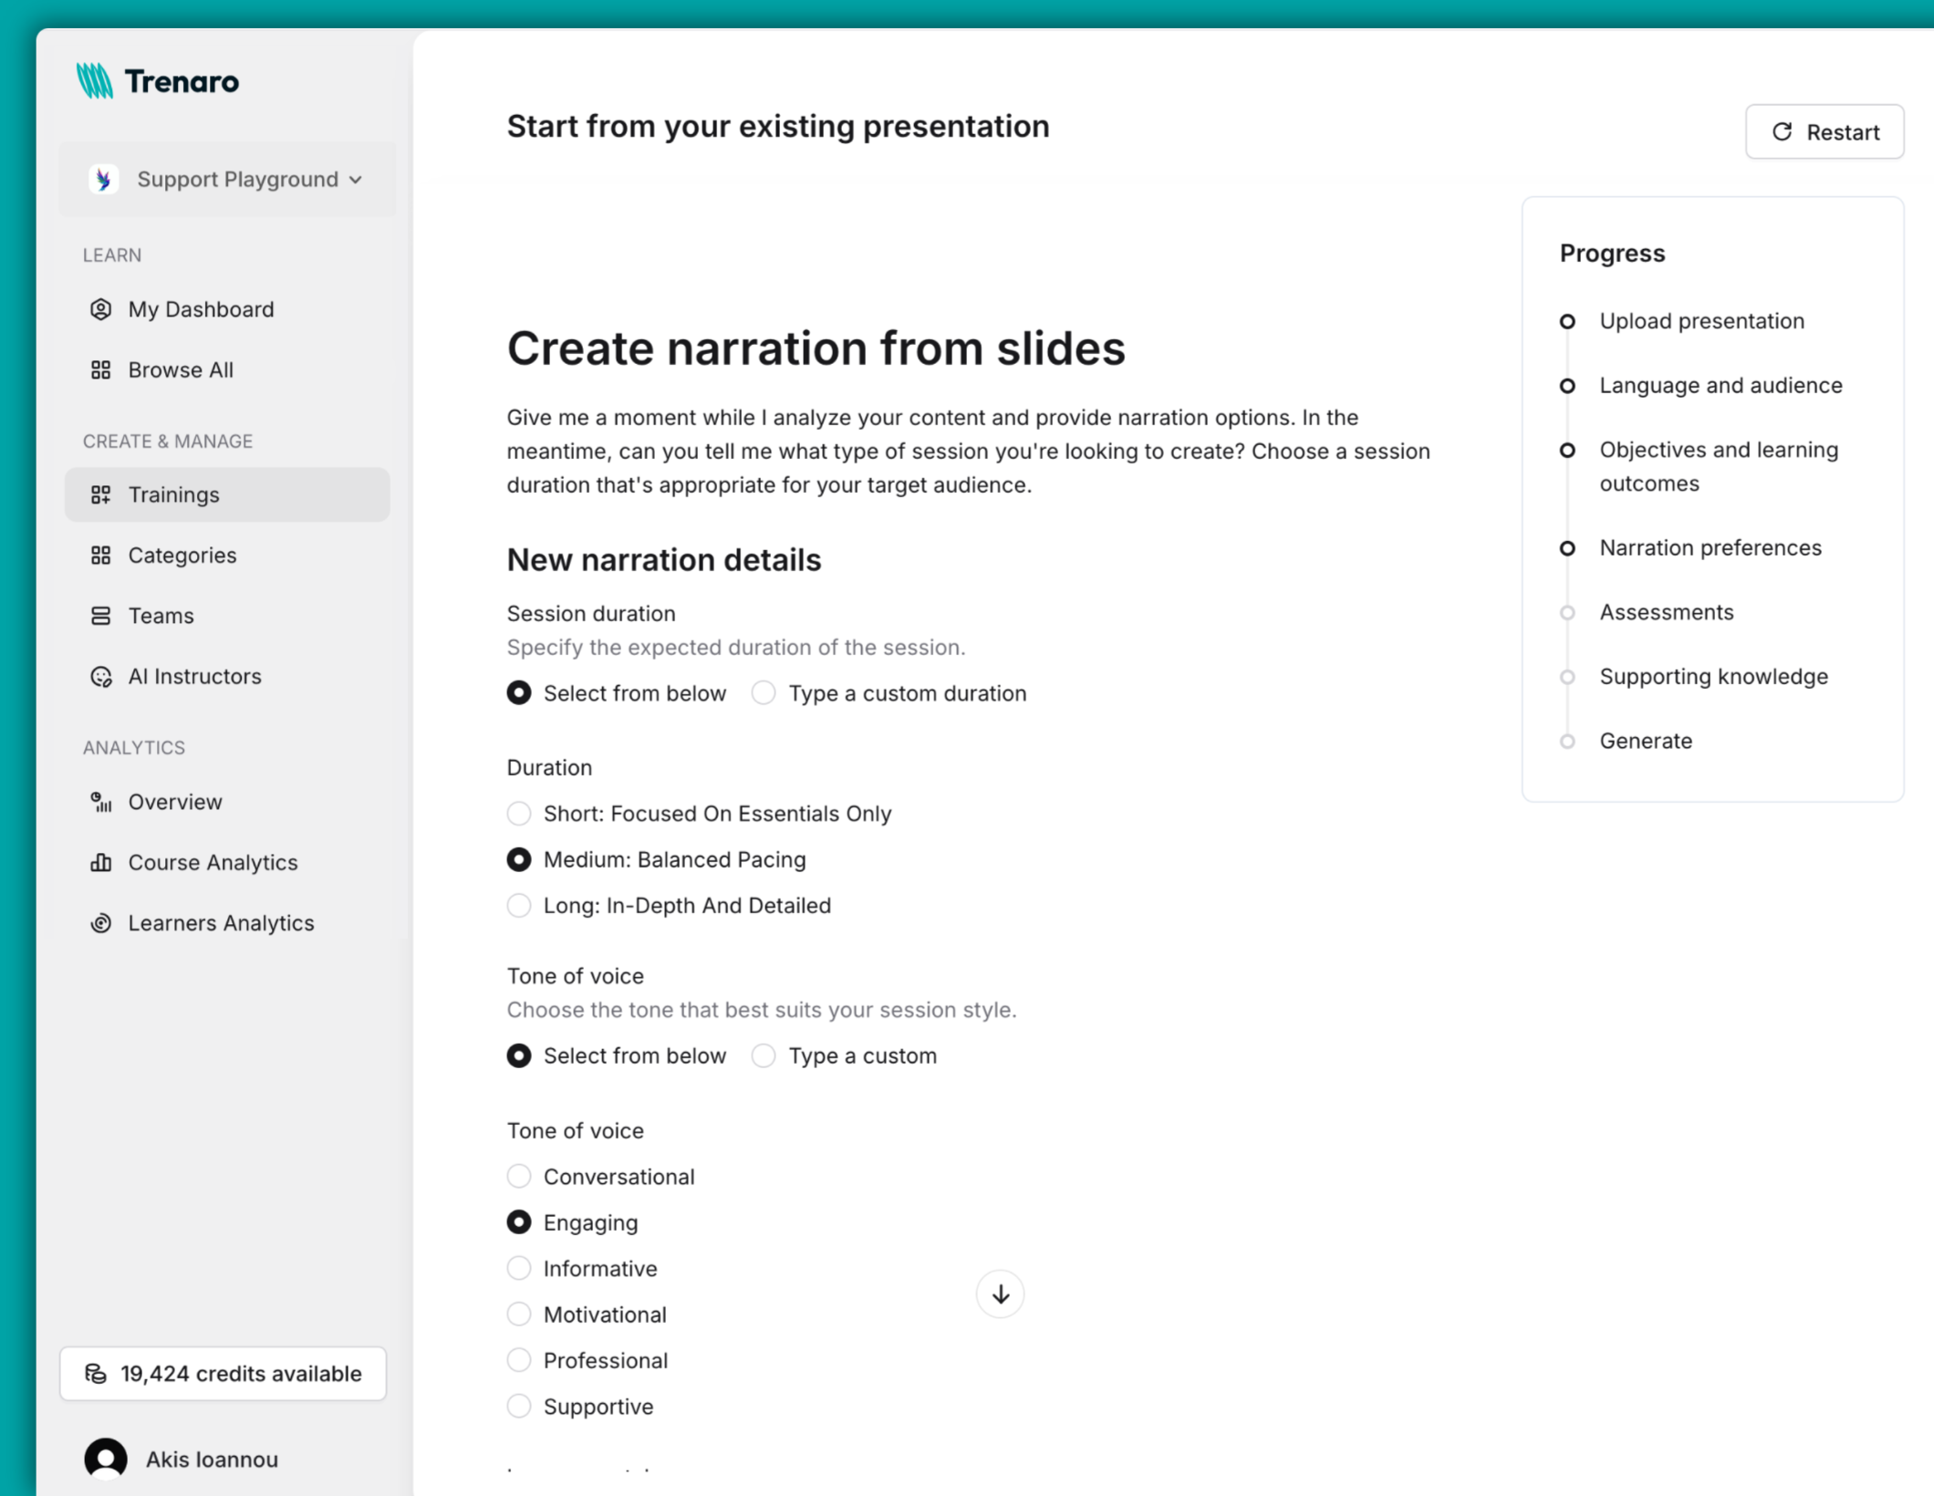Choose the Conversational tone of voice
Image resolution: width=1934 pixels, height=1496 pixels.
click(x=518, y=1176)
